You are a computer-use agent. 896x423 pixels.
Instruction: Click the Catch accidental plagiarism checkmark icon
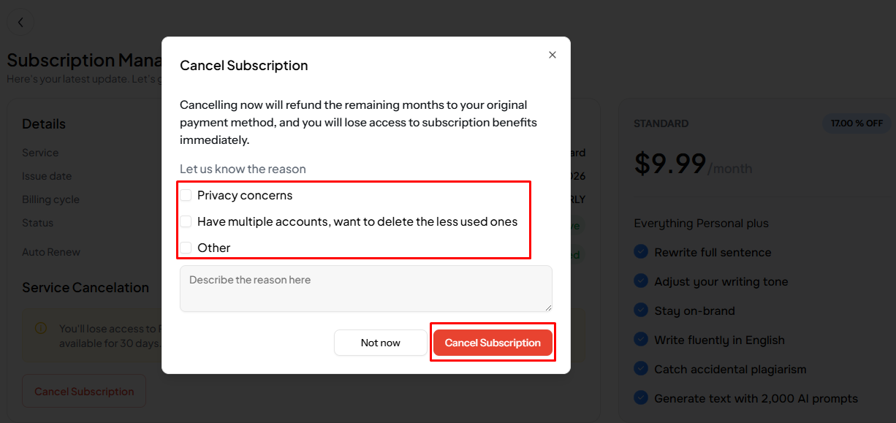tap(641, 369)
